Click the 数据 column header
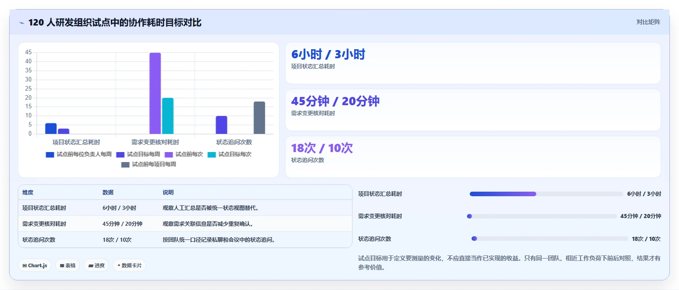The width and height of the screenshot is (679, 290). click(x=108, y=193)
